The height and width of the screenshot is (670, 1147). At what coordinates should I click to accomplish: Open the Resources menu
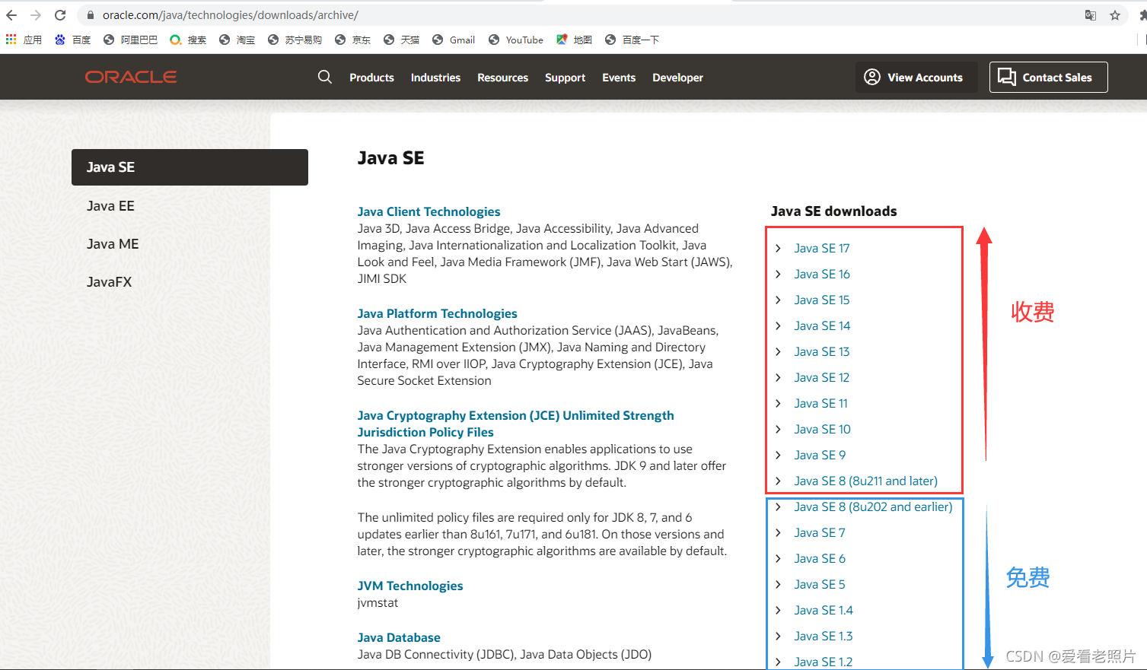(x=502, y=78)
